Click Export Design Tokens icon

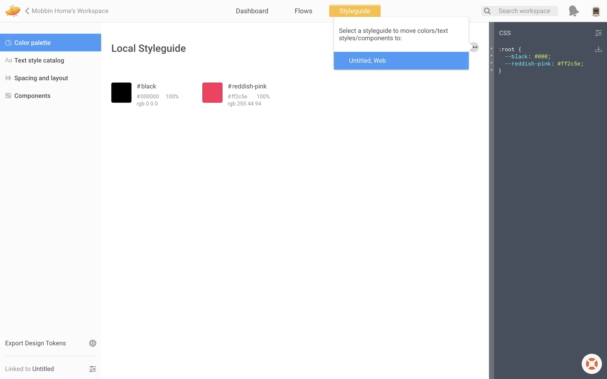tap(93, 343)
